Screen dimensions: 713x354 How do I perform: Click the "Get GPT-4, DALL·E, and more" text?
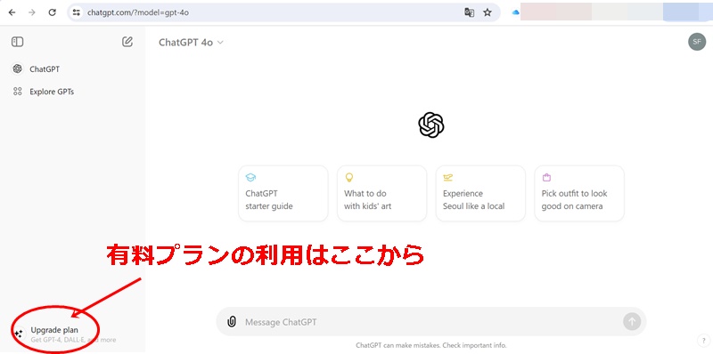click(x=73, y=340)
